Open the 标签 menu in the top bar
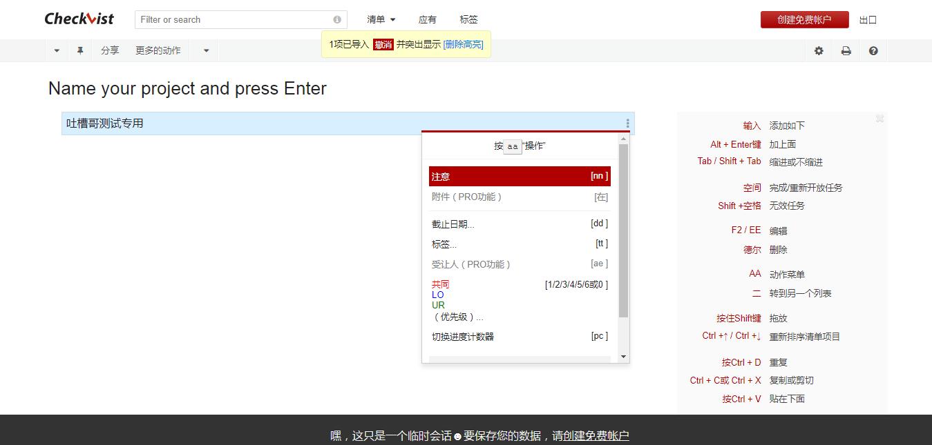The width and height of the screenshot is (932, 445). coord(468,19)
